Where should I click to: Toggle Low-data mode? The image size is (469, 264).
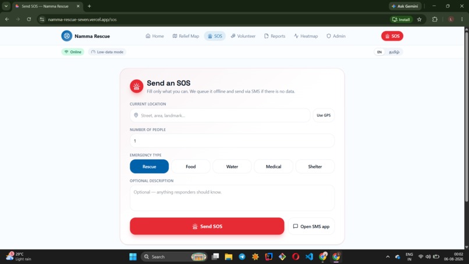[x=107, y=52]
